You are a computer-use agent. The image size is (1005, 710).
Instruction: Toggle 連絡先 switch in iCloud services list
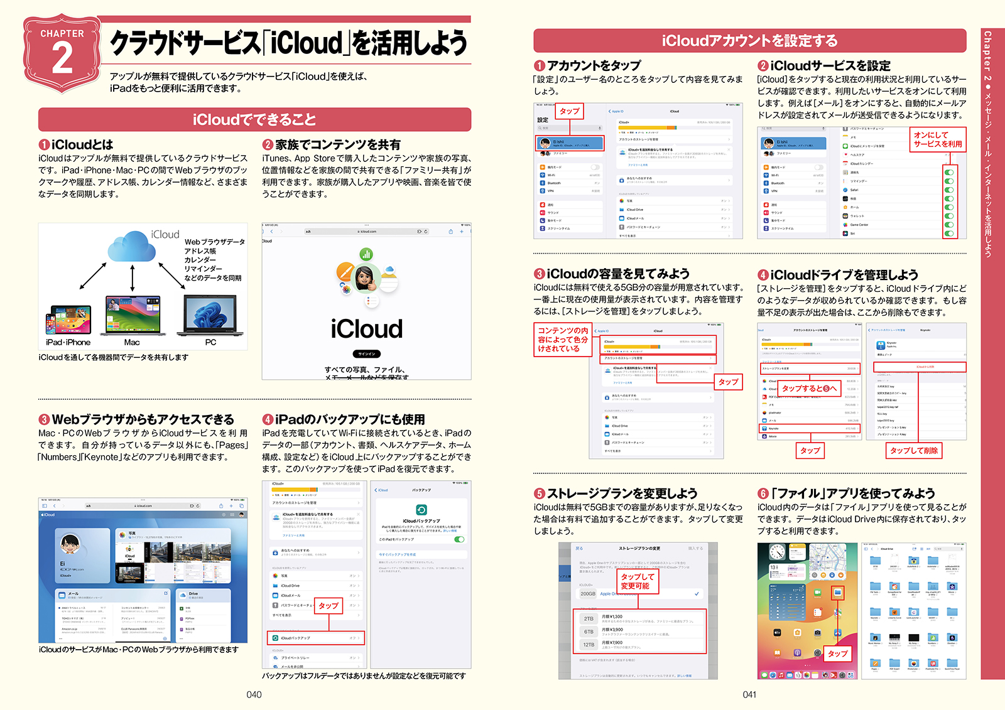point(949,173)
